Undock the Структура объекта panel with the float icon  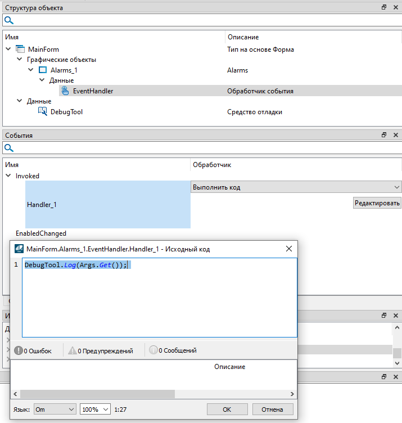[384, 8]
